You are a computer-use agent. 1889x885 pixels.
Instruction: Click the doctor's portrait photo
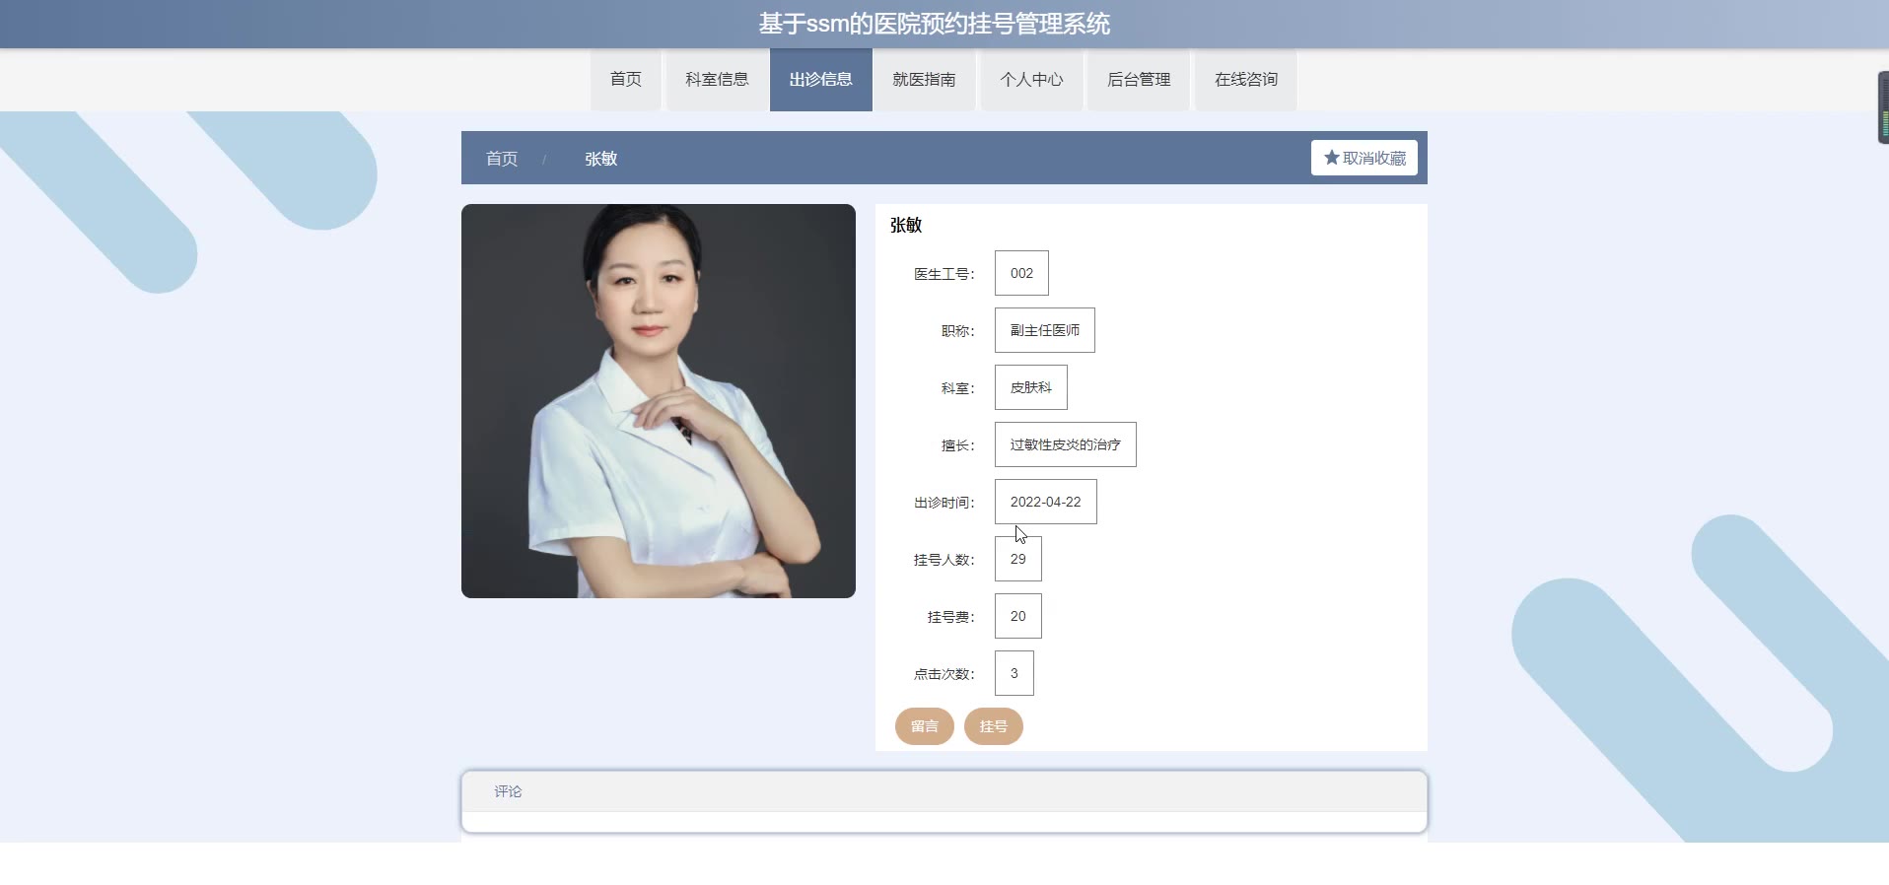point(659,401)
